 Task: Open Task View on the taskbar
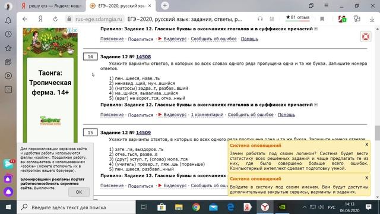point(144,207)
